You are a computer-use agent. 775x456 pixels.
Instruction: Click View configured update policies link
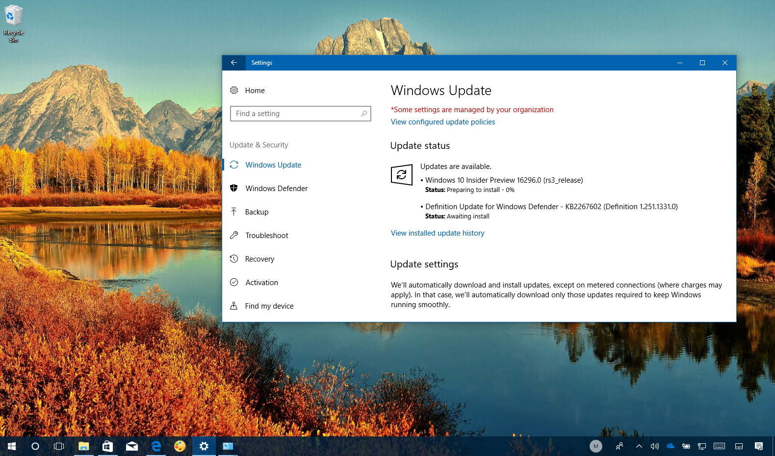443,122
